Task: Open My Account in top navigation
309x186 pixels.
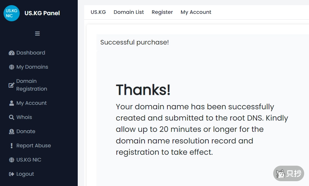Action: (196, 12)
